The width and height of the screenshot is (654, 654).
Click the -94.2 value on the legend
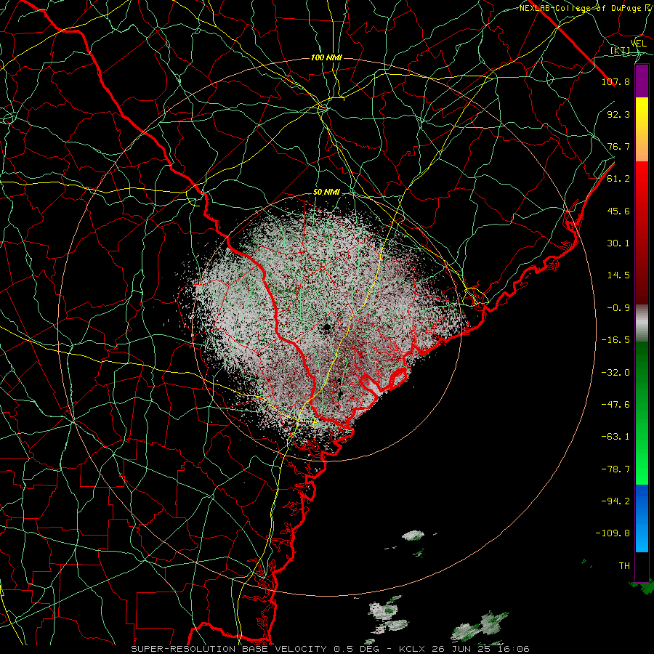615,501
